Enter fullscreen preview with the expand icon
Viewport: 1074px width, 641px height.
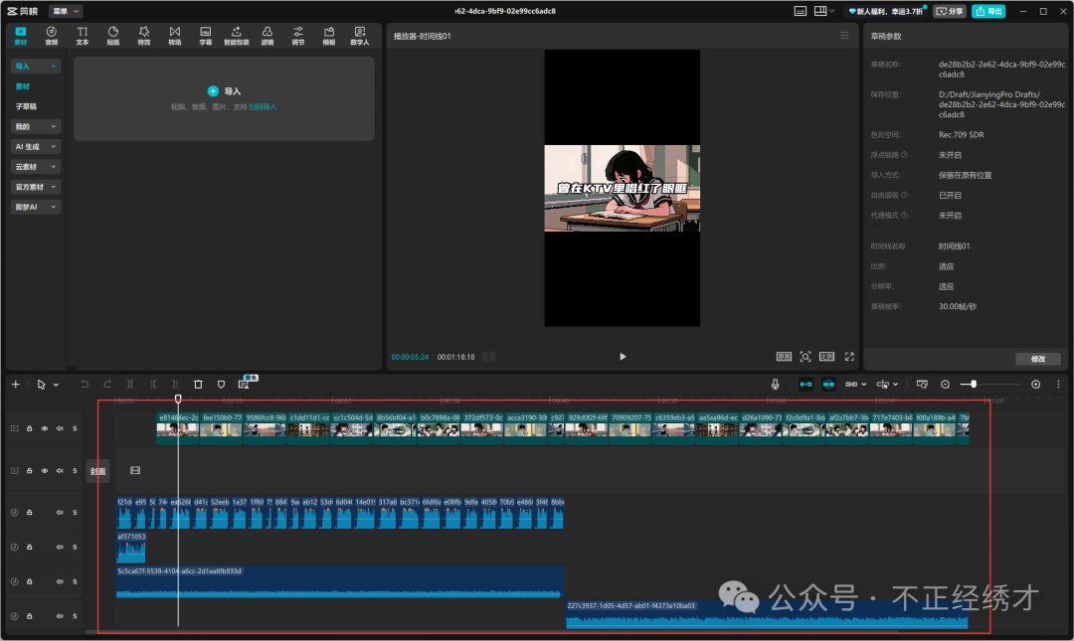[849, 356]
